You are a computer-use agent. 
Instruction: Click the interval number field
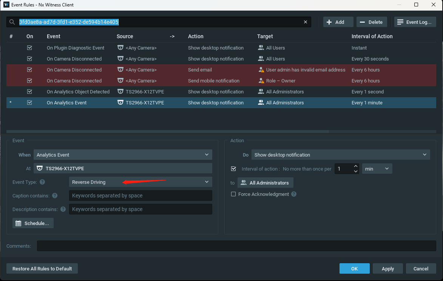click(344, 169)
